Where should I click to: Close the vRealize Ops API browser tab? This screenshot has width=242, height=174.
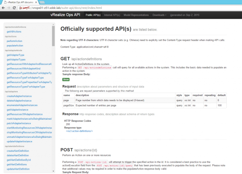[x=36, y=2]
